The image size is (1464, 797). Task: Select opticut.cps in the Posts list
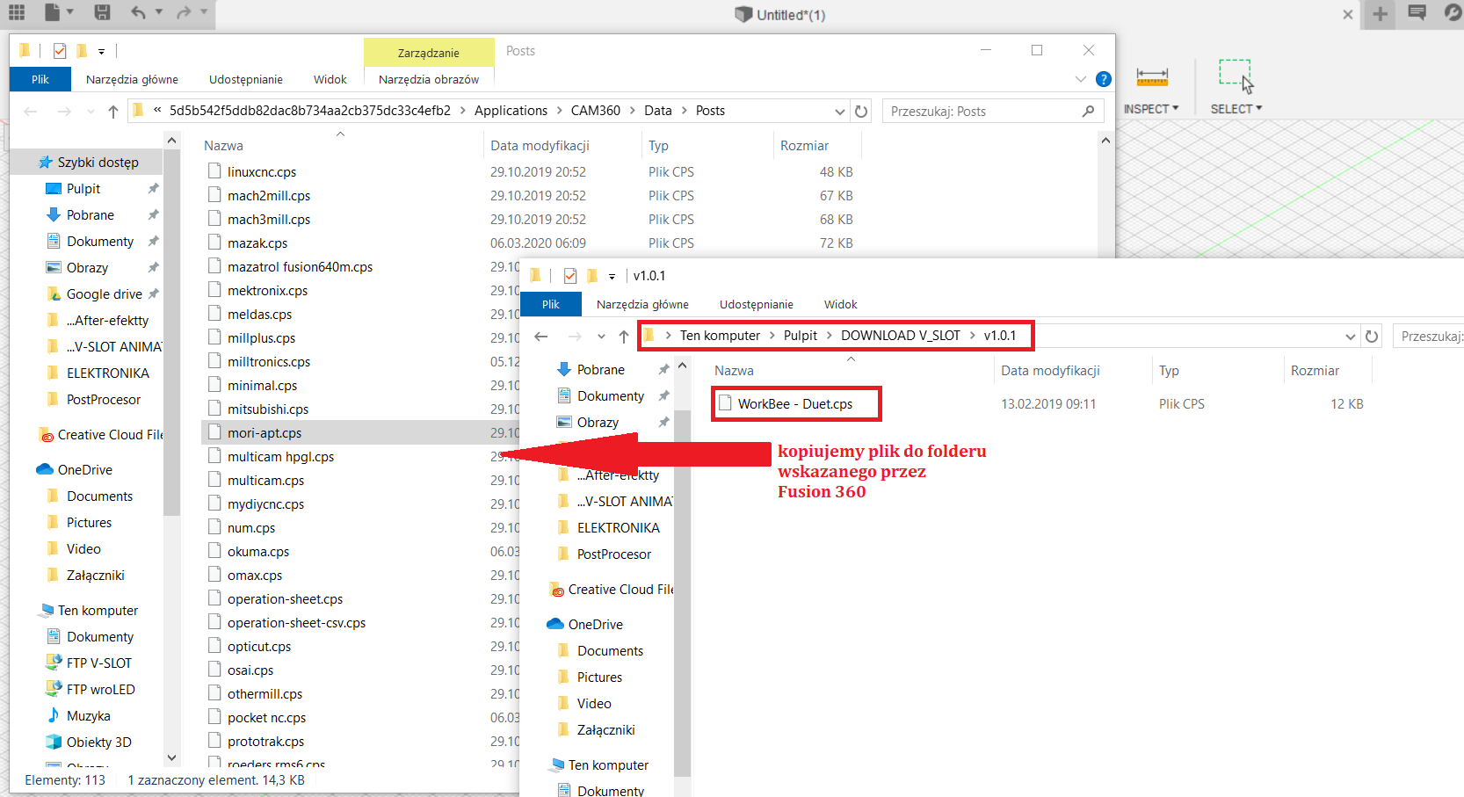pos(259,647)
